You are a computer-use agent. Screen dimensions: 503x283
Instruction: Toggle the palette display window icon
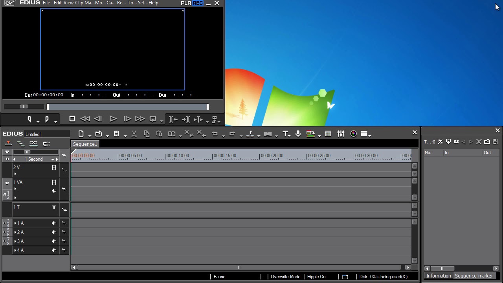(364, 134)
